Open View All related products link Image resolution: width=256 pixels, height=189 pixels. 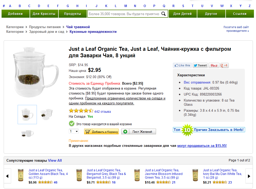[55, 160]
